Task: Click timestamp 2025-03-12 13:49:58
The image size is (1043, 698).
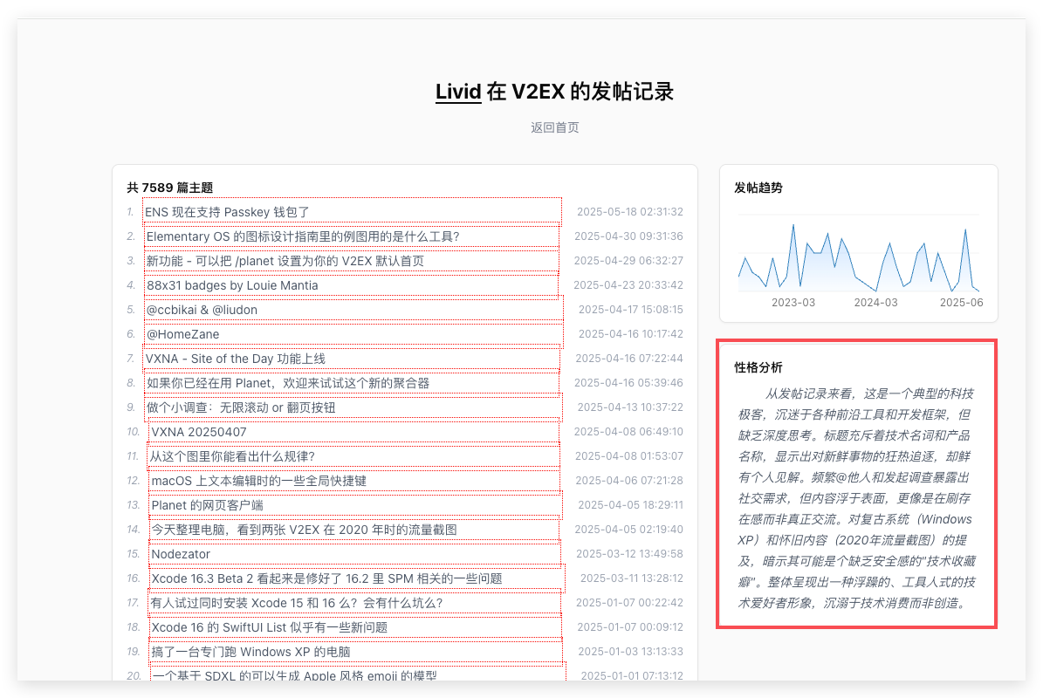Action: [x=629, y=554]
